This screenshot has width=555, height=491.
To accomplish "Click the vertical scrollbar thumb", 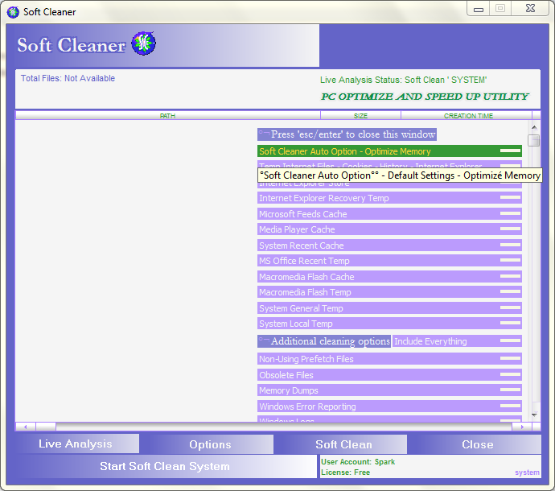I will (534, 140).
